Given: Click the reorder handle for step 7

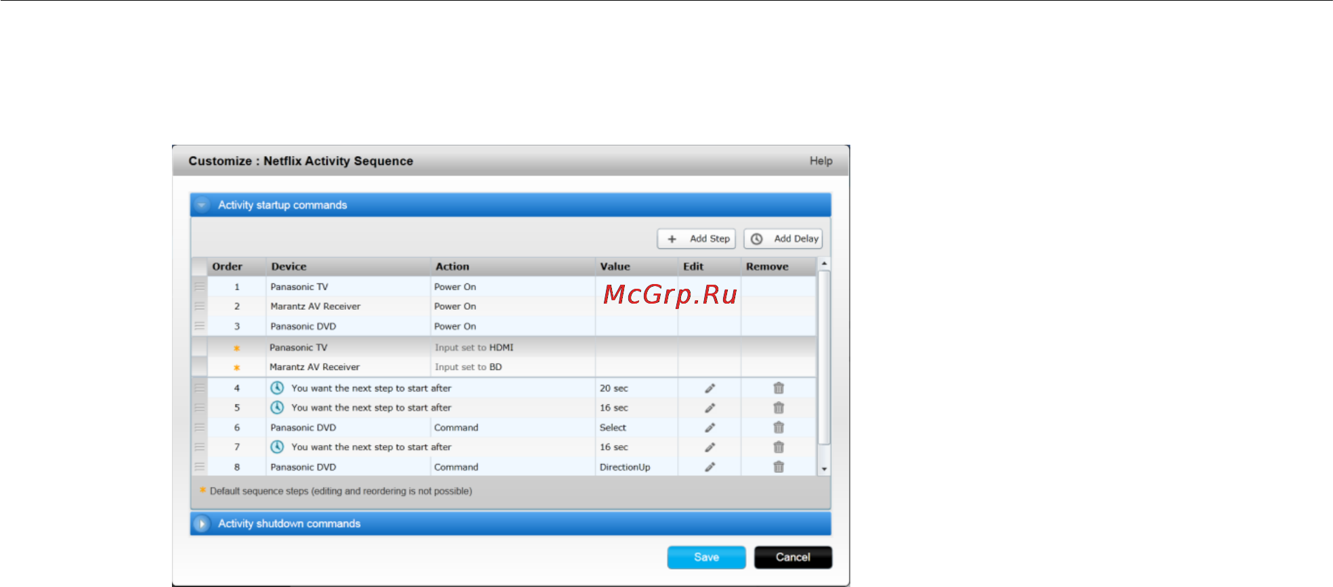Looking at the screenshot, I should (x=200, y=447).
